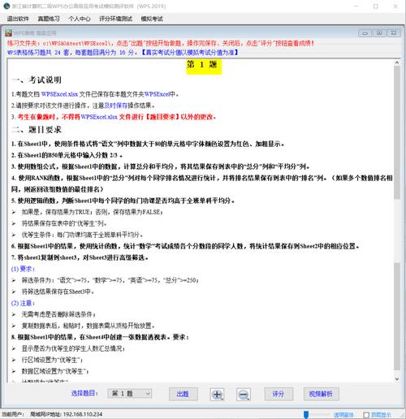Click requirement 3 about 数组公式
406x419 pixels.
(161, 166)
